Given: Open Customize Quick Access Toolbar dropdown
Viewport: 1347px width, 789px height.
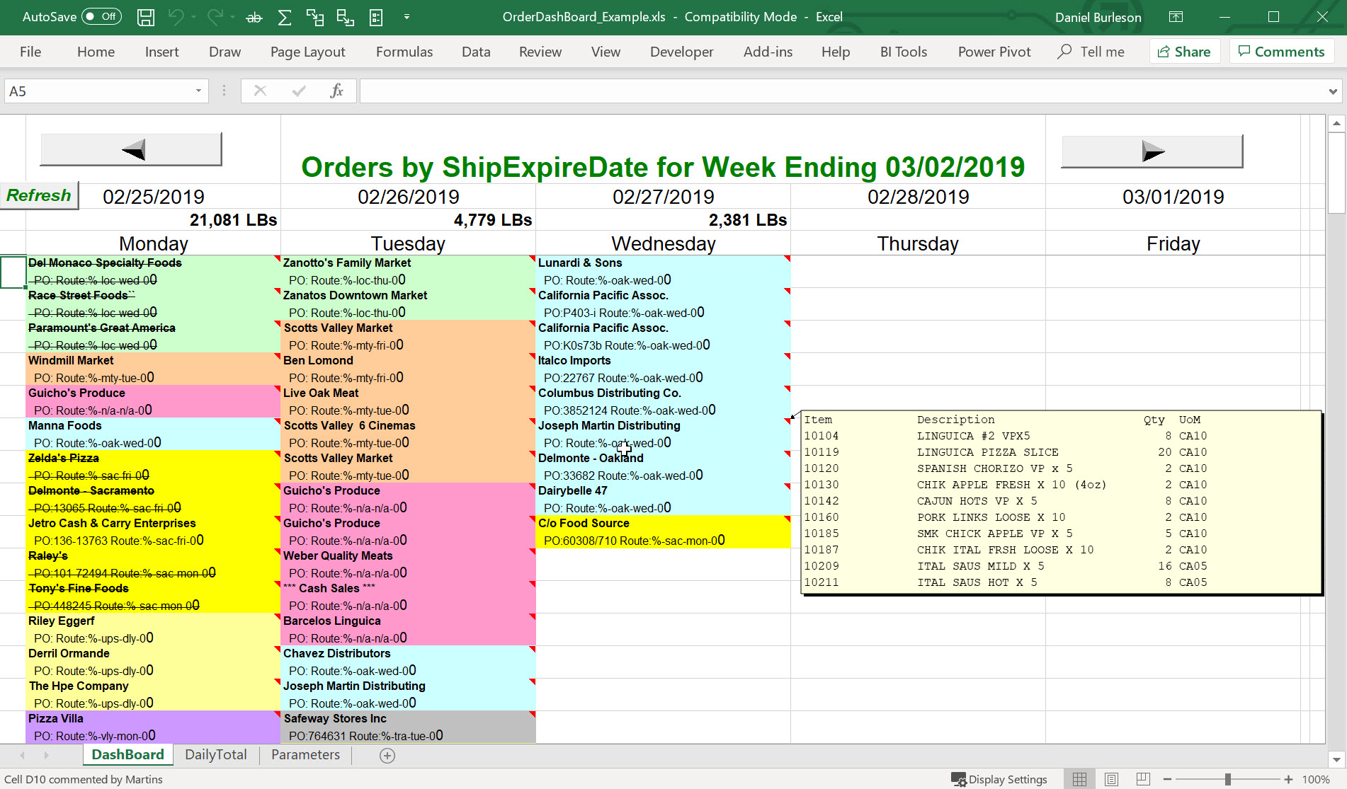Looking at the screenshot, I should point(407,17).
